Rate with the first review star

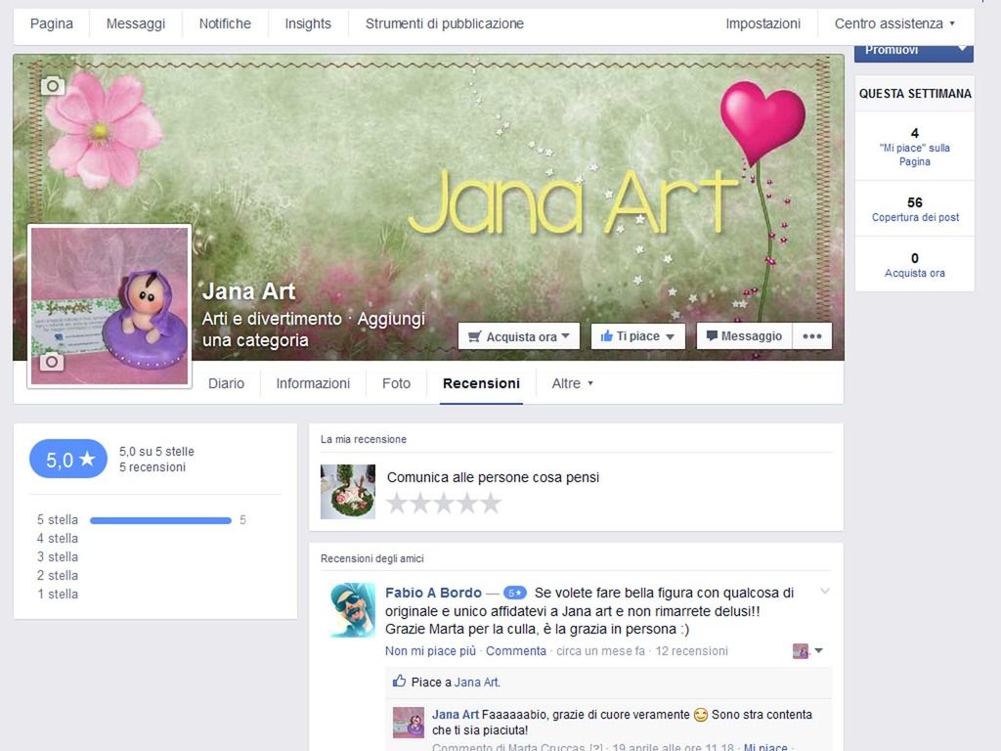pos(397,504)
